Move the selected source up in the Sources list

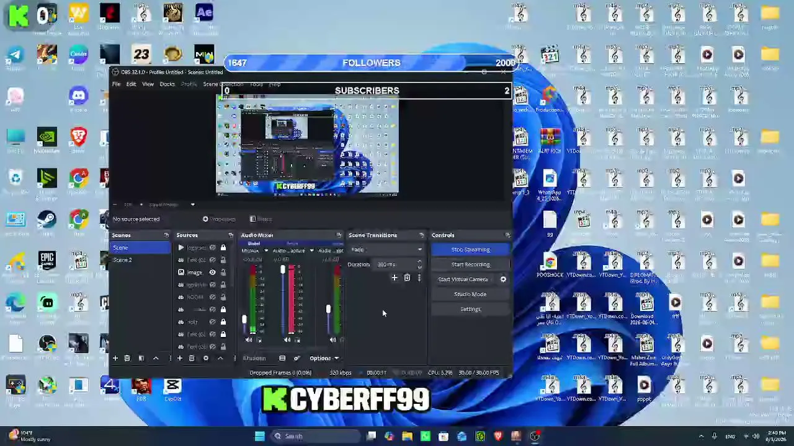(220, 358)
